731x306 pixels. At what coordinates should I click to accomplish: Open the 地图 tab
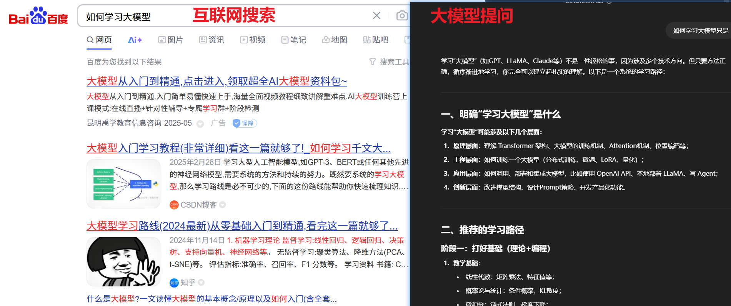point(335,40)
